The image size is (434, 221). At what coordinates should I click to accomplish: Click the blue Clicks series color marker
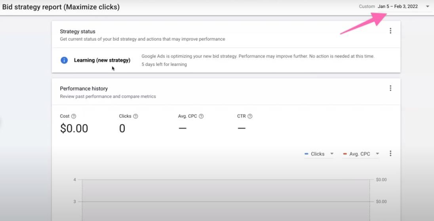click(x=306, y=154)
